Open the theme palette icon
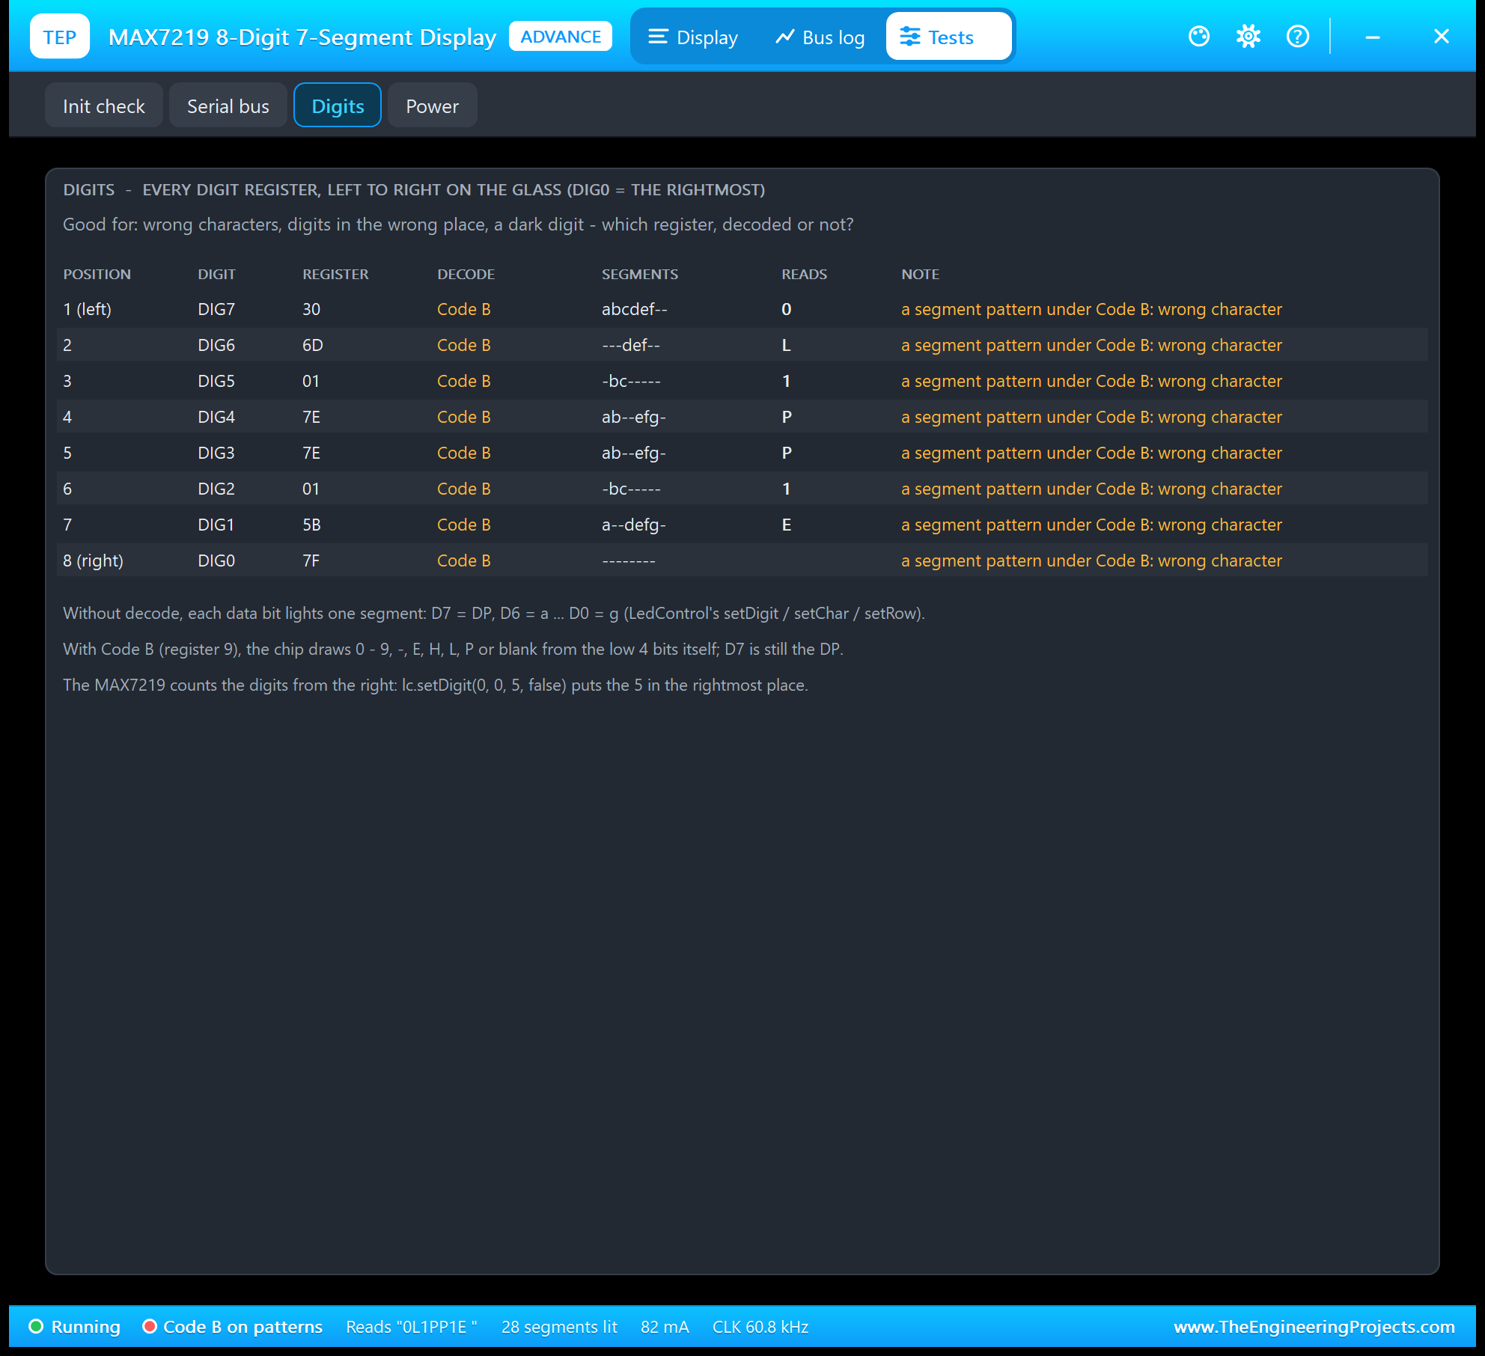 point(1199,36)
